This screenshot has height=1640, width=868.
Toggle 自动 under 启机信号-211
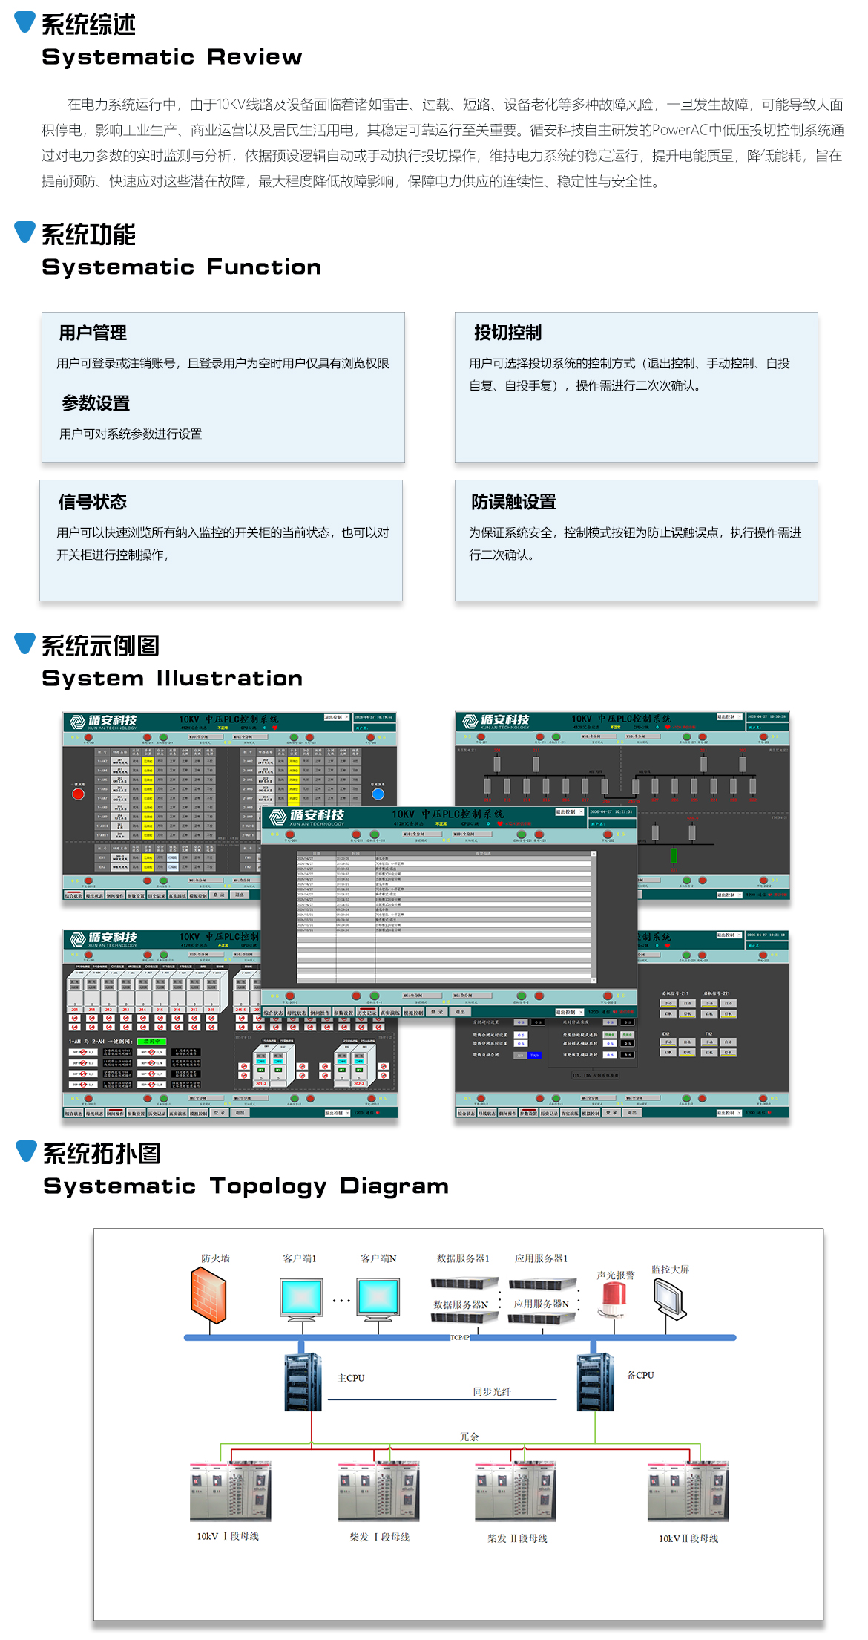(687, 1004)
